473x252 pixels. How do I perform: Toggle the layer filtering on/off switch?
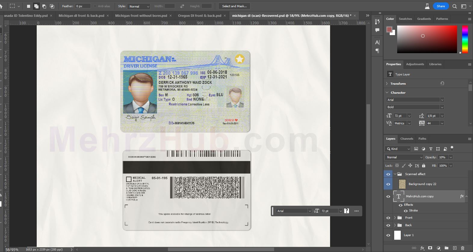(x=452, y=148)
